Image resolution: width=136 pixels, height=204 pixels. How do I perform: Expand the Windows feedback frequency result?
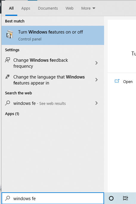pos(96,63)
